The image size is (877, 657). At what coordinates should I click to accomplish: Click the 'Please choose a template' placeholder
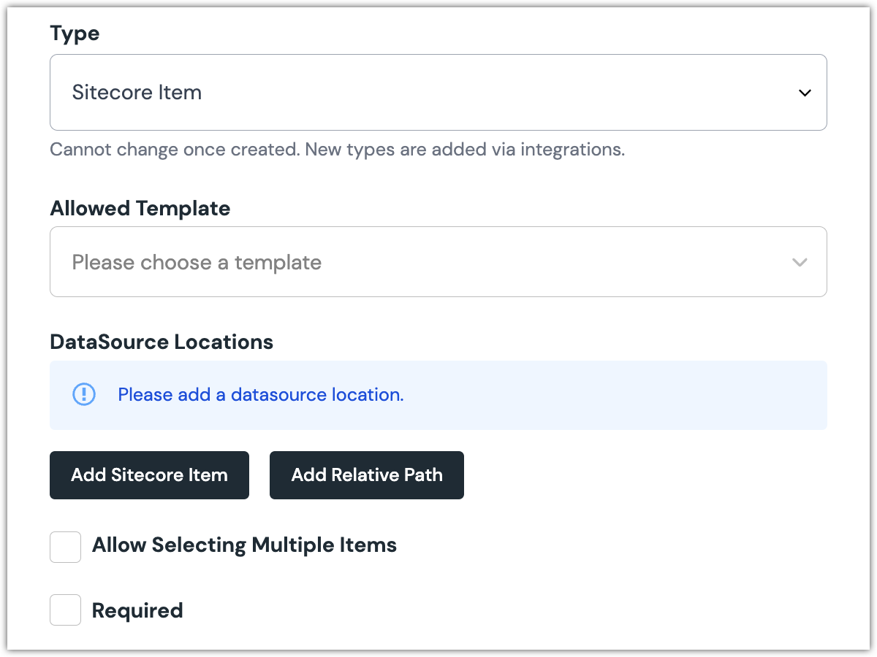pos(197,262)
